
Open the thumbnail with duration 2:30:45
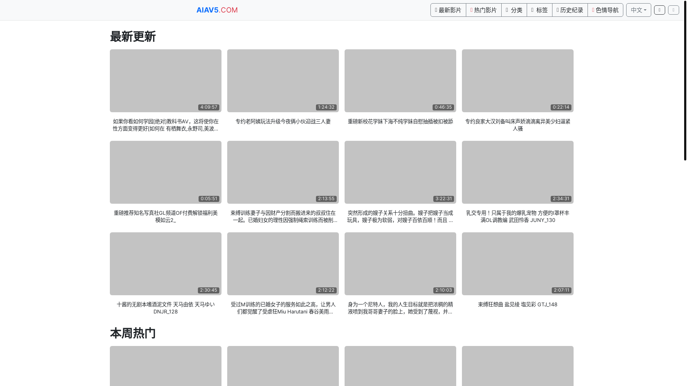pyautogui.click(x=166, y=264)
